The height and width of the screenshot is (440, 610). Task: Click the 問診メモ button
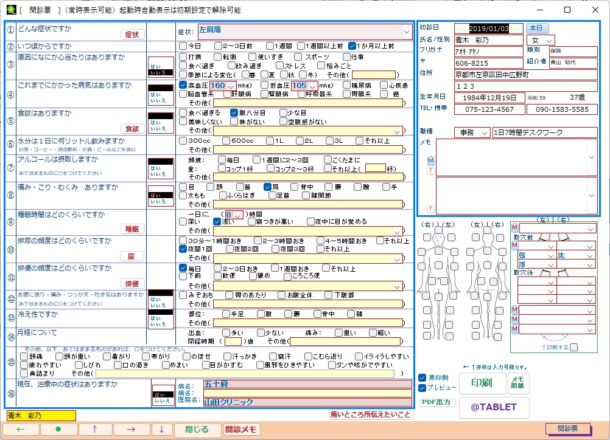241,429
